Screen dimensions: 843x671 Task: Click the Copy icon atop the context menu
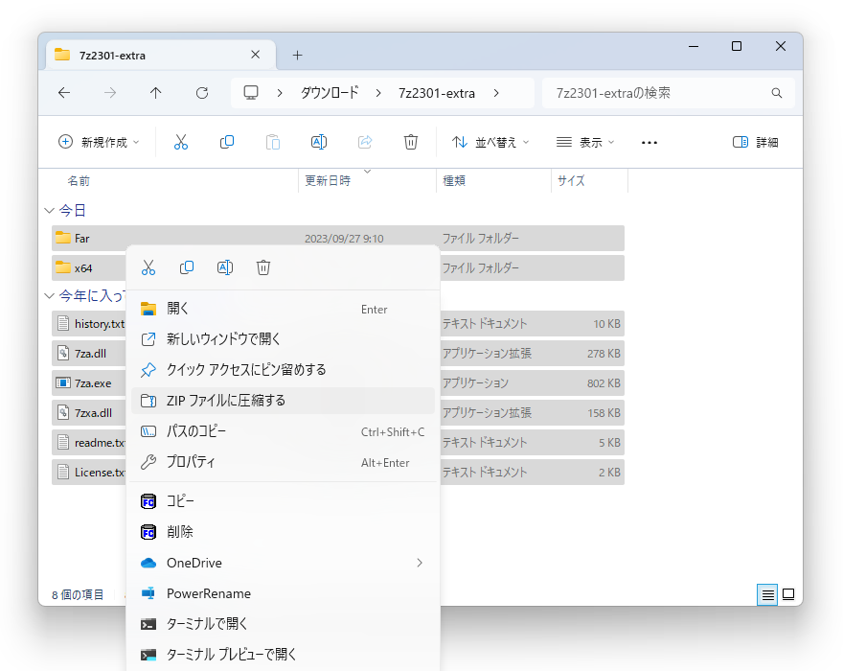(187, 266)
